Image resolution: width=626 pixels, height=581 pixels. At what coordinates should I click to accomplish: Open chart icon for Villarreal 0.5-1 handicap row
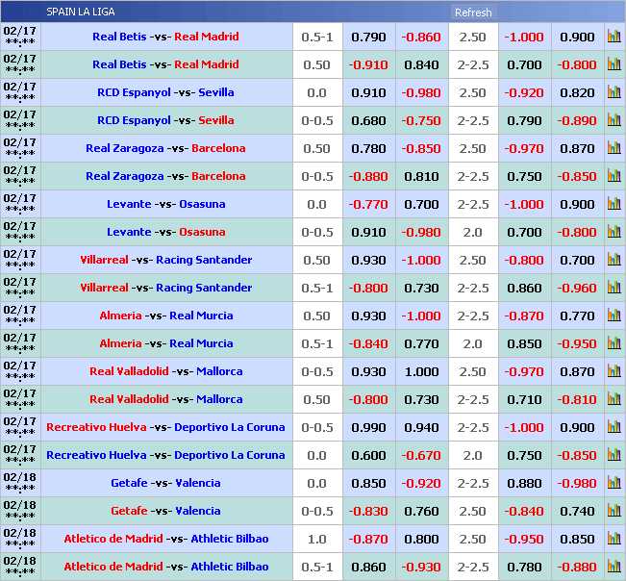tap(613, 288)
